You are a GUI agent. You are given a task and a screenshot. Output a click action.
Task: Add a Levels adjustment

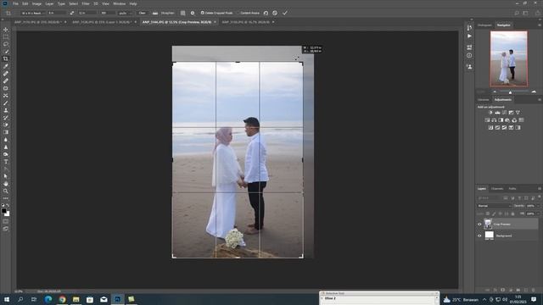(x=497, y=113)
